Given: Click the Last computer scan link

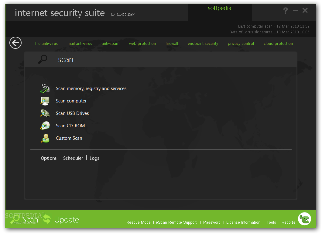Looking at the screenshot, I should (x=274, y=26).
